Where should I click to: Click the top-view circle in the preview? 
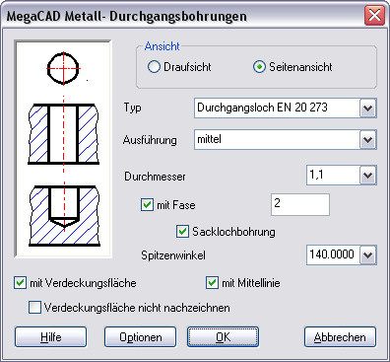[x=63, y=68]
